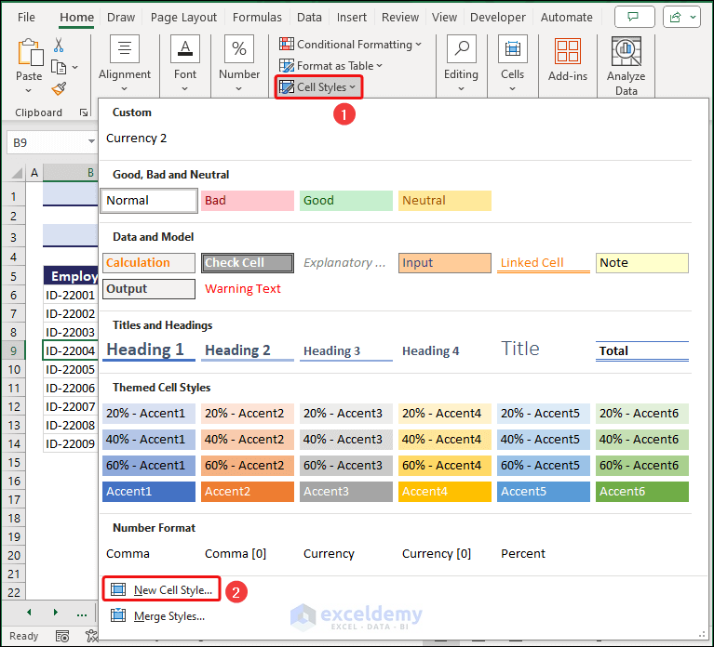Image resolution: width=714 pixels, height=647 pixels.
Task: Click the Add-ins icon
Action: click(567, 51)
